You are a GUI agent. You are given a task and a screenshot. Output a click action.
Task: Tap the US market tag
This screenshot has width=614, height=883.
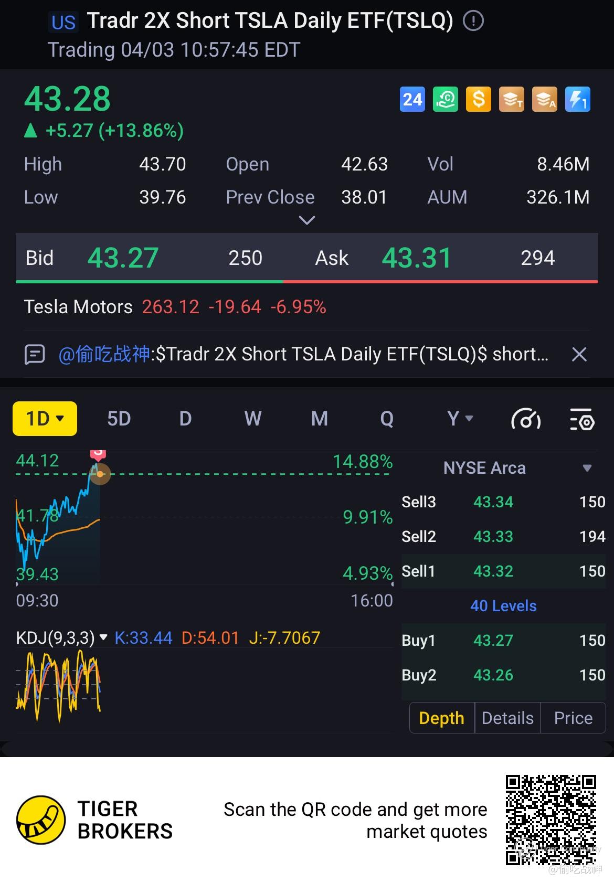coord(63,23)
